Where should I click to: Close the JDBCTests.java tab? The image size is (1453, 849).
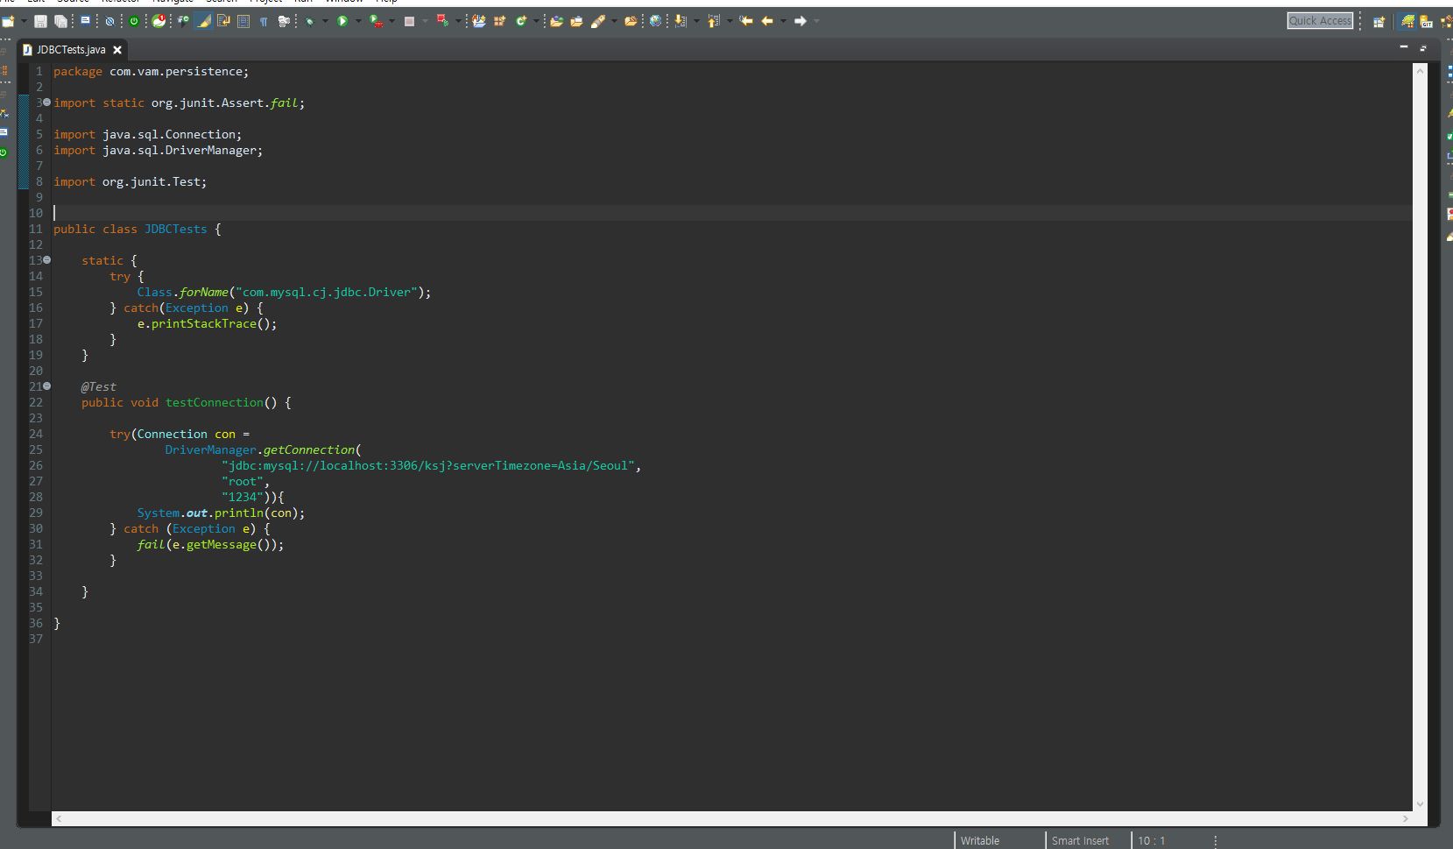pos(117,50)
